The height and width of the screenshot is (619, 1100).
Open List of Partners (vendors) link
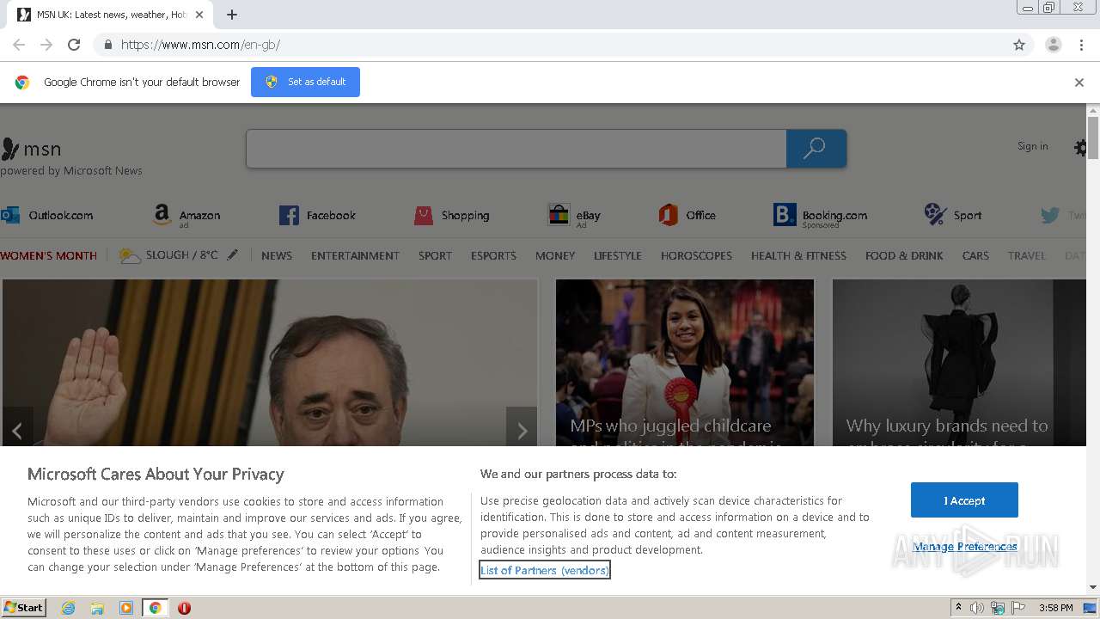[545, 570]
